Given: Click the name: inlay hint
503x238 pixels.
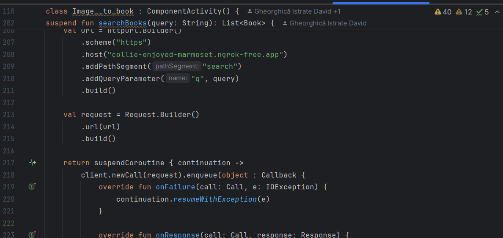Looking at the screenshot, I should pyautogui.click(x=178, y=78).
